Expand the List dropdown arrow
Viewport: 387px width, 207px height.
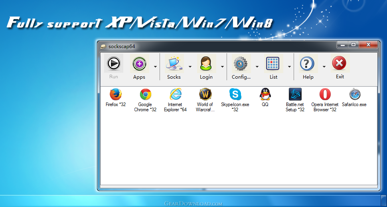coord(289,67)
